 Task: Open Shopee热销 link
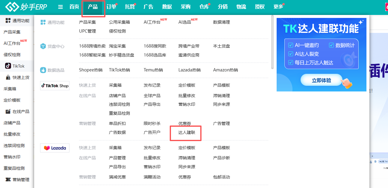coord(91,70)
